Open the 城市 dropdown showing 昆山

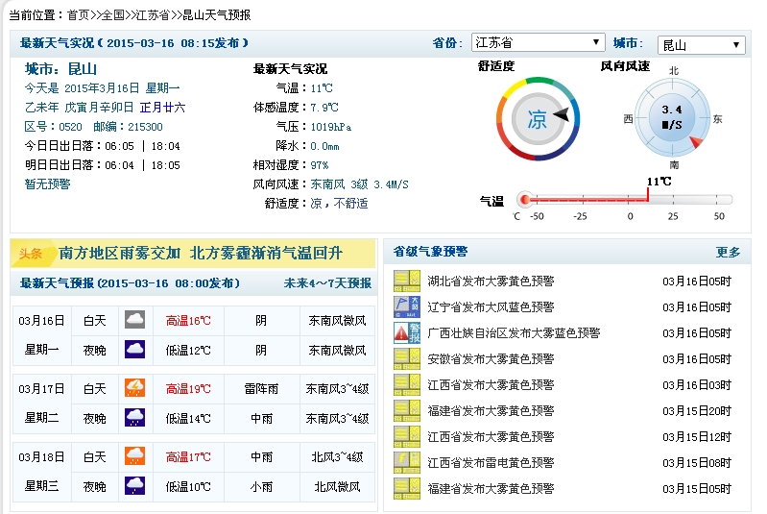tap(701, 45)
